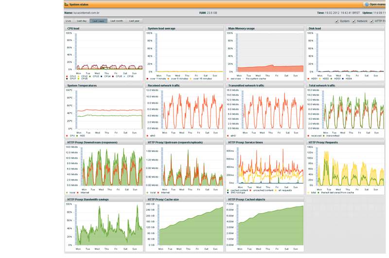The image size is (389, 258).
Task: Click the HTTP Proxy: Upstream panel header
Action: [x=184, y=143]
